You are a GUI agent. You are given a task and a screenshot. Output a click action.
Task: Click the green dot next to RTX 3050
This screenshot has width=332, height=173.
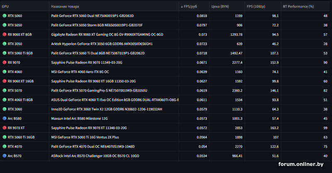(5, 44)
